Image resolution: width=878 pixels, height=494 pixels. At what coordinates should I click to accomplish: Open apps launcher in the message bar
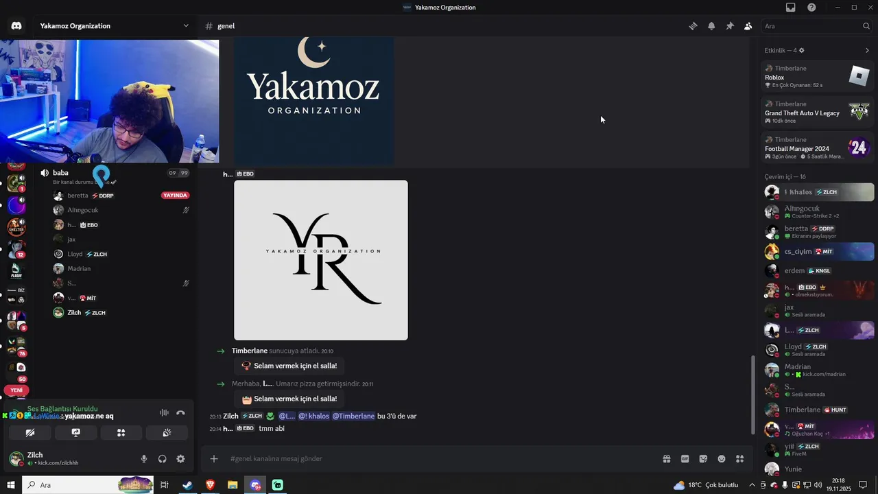pos(739,459)
